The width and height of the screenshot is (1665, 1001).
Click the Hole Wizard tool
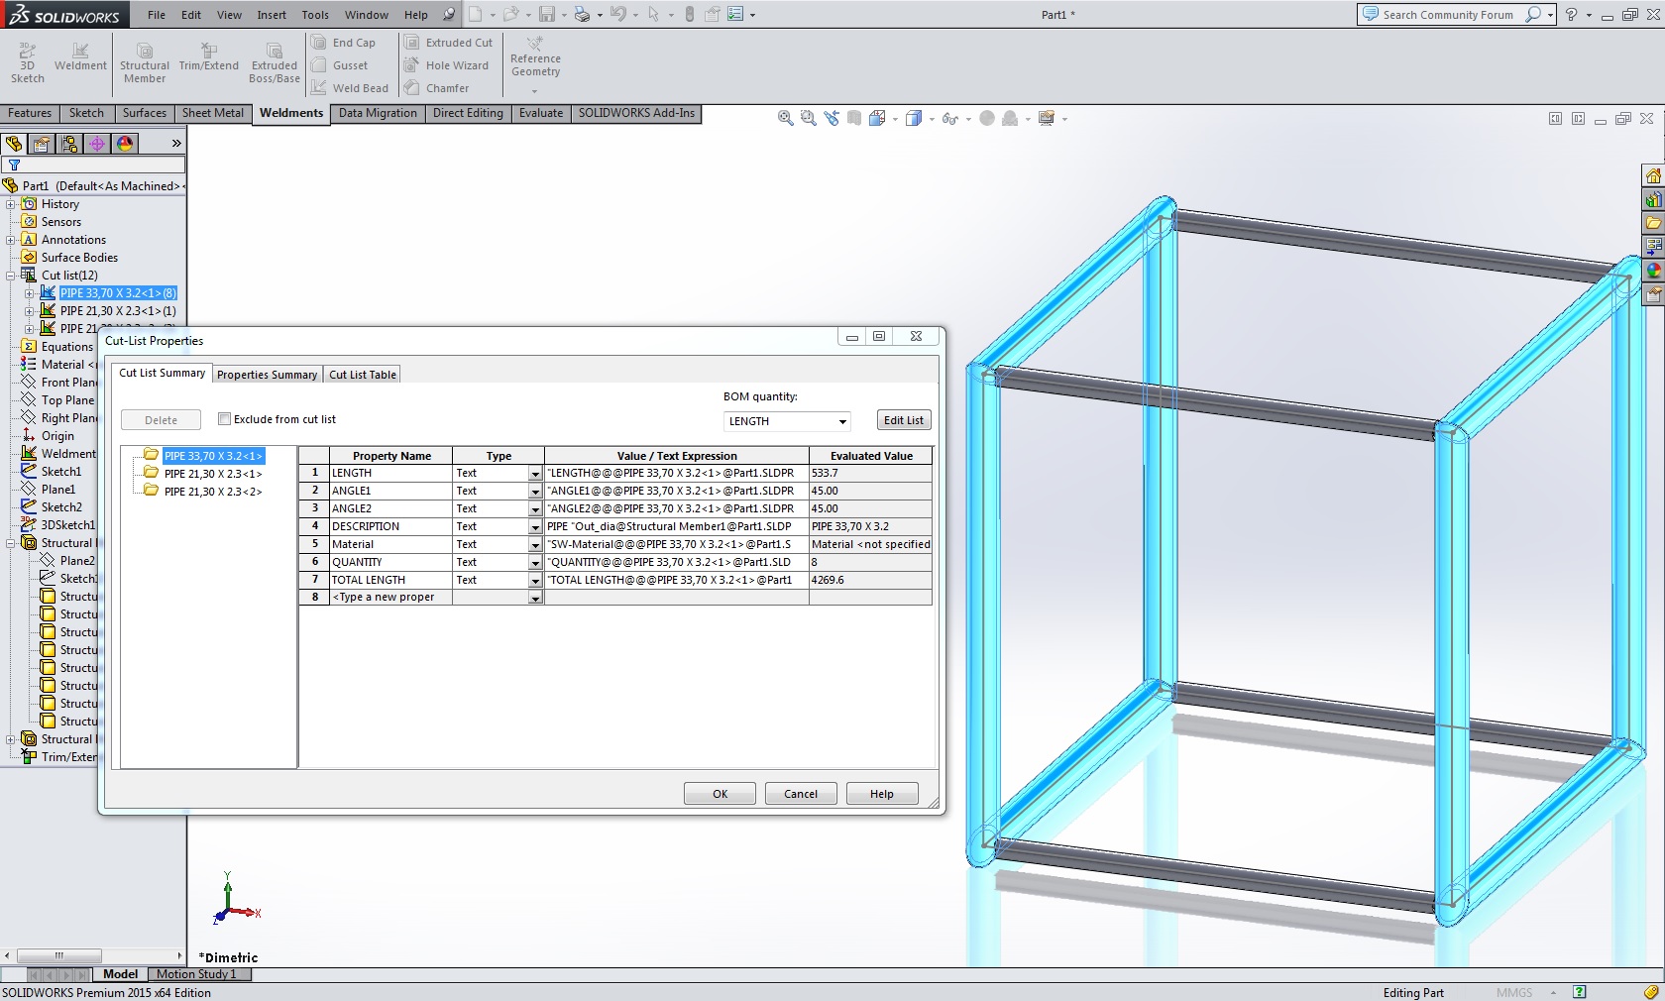click(x=447, y=65)
